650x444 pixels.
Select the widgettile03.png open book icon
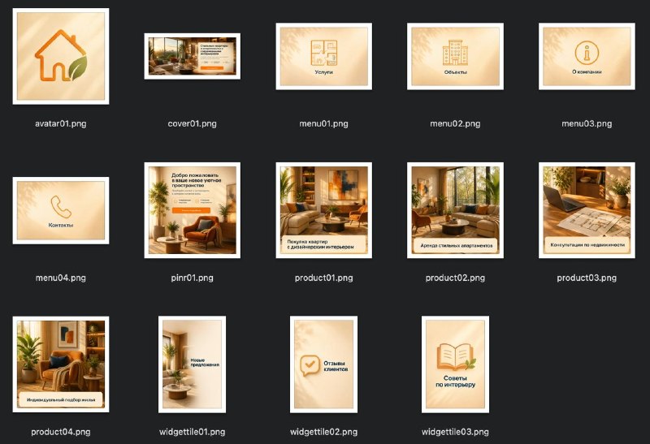455,357
